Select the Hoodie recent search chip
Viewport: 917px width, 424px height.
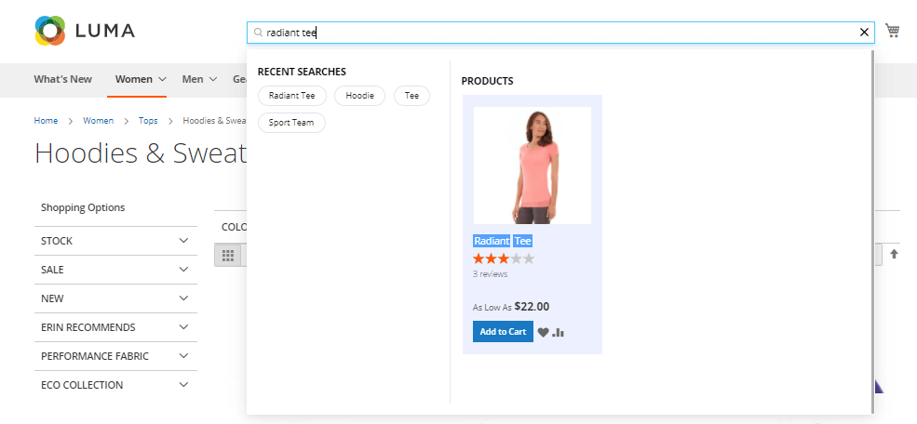pyautogui.click(x=359, y=96)
